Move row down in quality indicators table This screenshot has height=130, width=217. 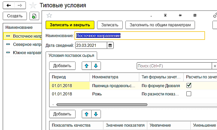(x=96, y=114)
